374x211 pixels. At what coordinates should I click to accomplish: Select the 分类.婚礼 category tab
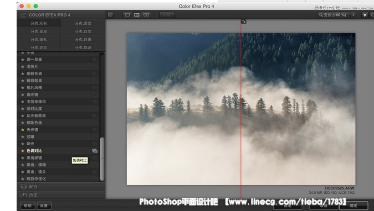[39, 39]
